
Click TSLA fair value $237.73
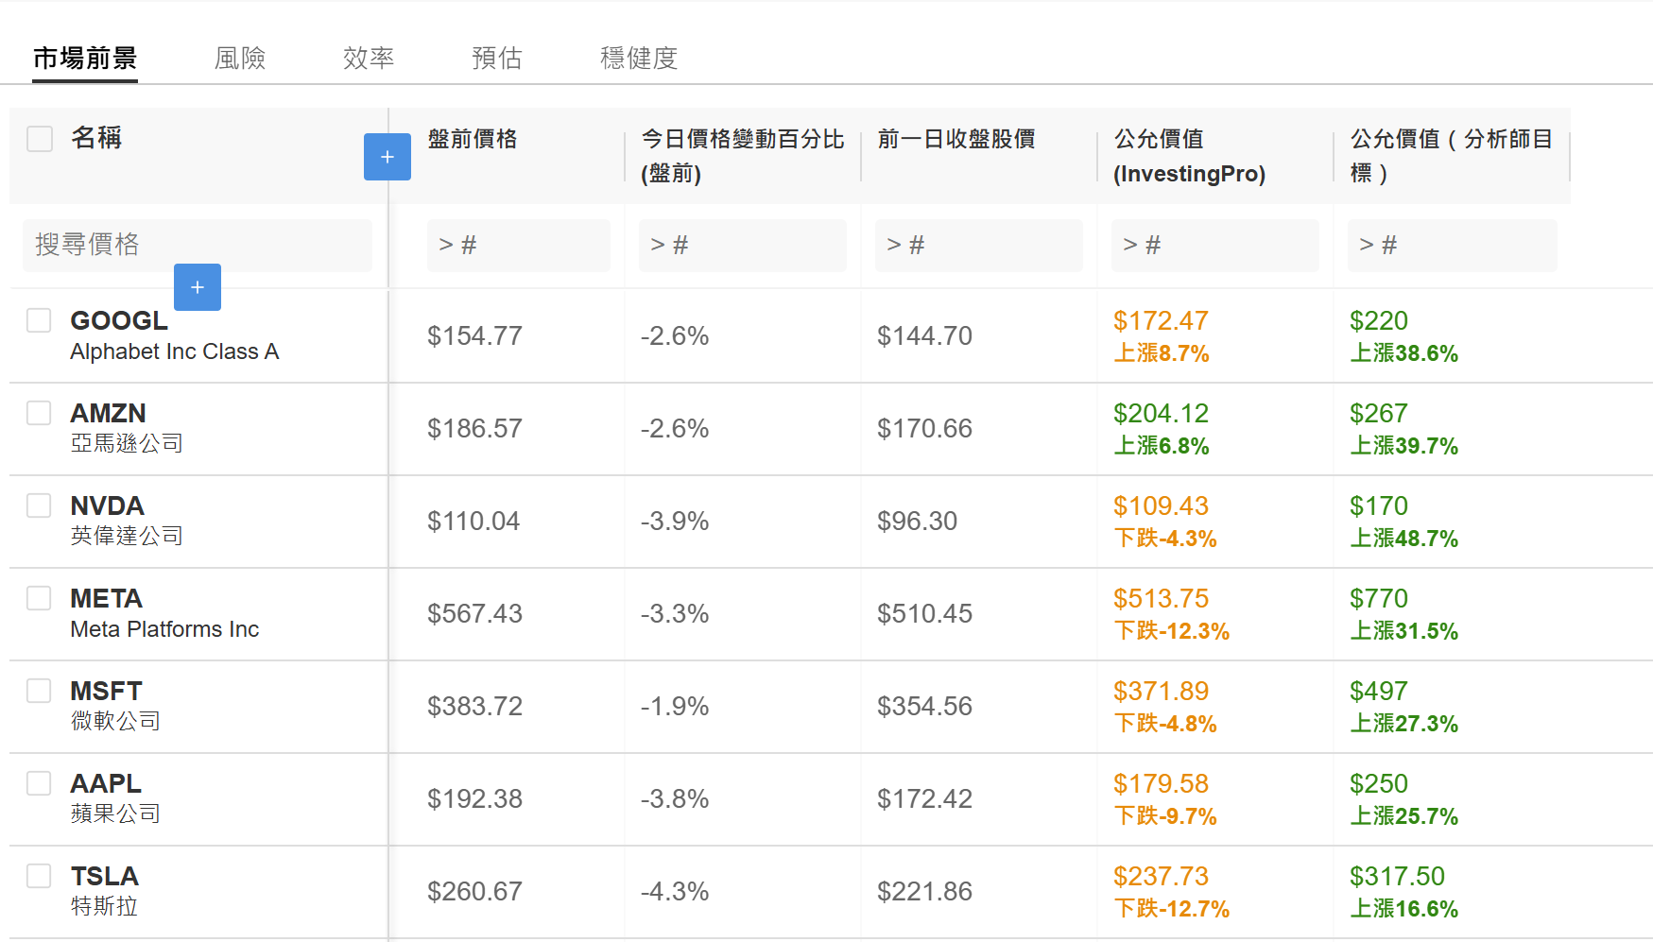1161,876
